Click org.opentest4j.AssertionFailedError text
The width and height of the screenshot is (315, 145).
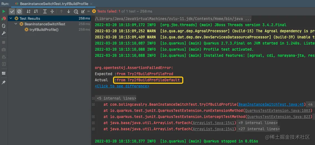click(x=134, y=68)
